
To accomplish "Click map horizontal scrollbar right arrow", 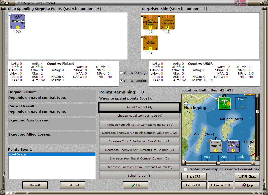I will click(253, 163).
